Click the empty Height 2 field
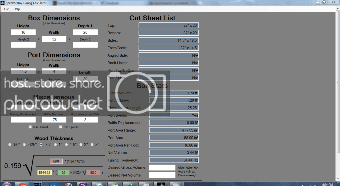Image resolution: width=340 pixels, height=186 pixels. (23, 45)
